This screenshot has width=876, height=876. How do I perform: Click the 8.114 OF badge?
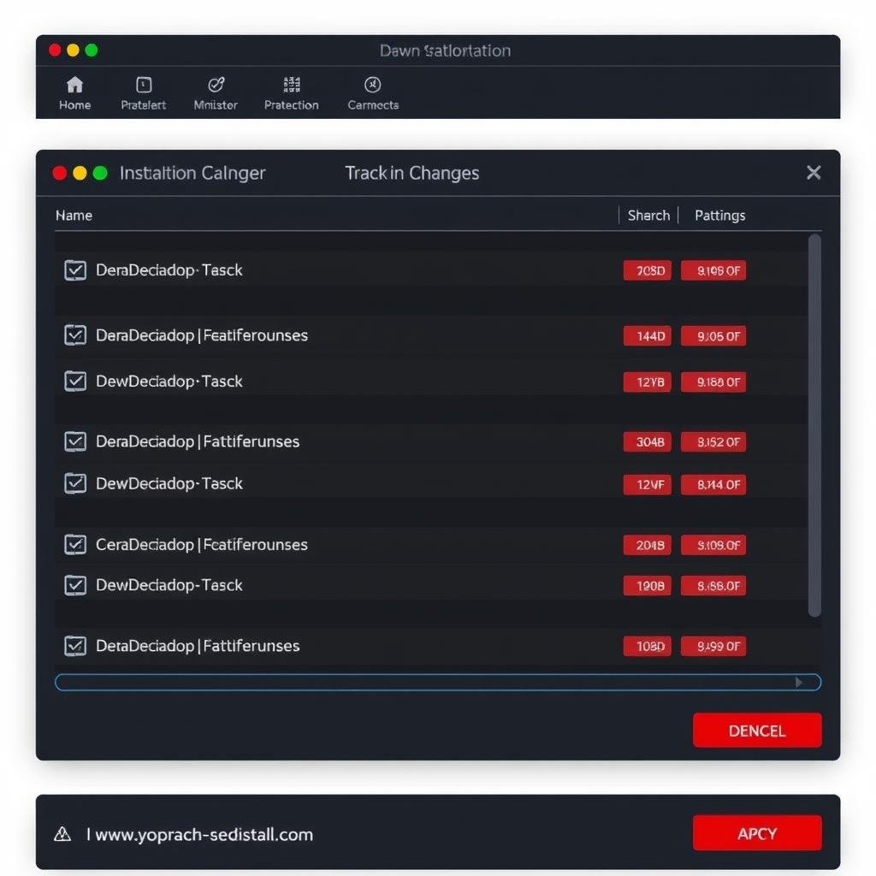[713, 484]
